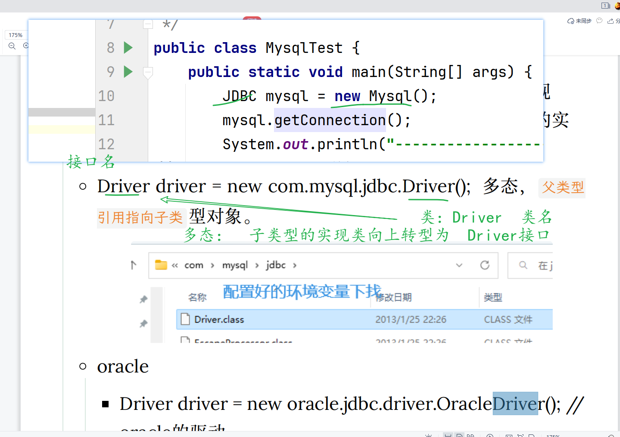Switch to reading view book icon
620x437 pixels.
tap(470, 435)
